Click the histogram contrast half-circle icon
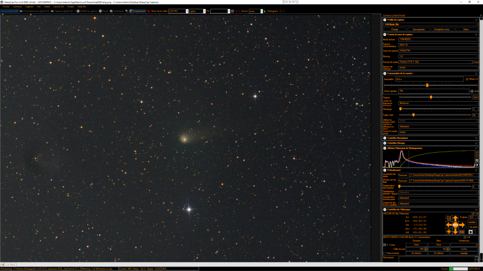Screen dimensions: 483x271 [x=477, y=165]
